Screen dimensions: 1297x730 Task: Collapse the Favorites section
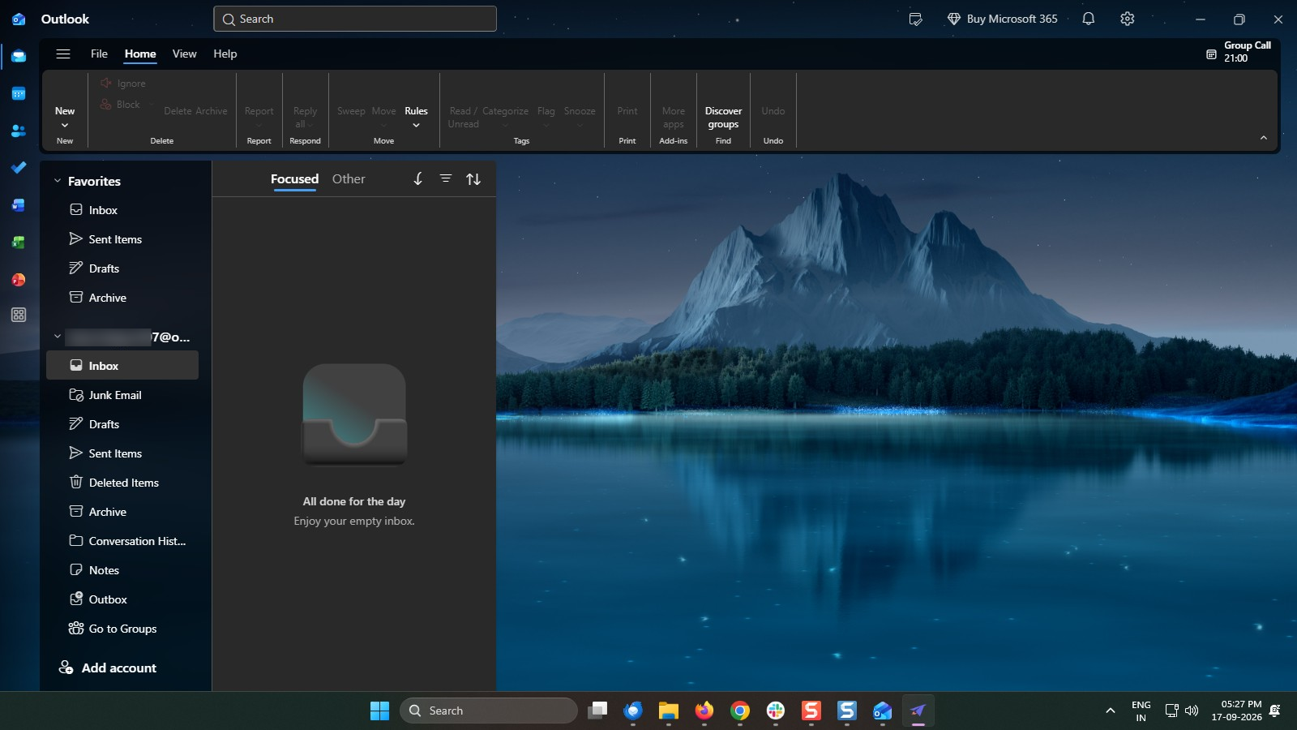click(58, 181)
